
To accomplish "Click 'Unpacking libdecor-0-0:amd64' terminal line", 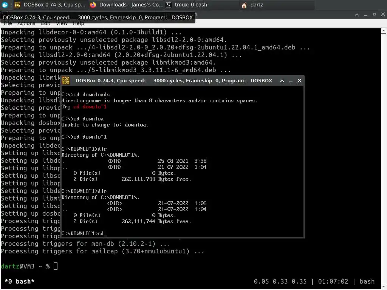I will click(91, 32).
